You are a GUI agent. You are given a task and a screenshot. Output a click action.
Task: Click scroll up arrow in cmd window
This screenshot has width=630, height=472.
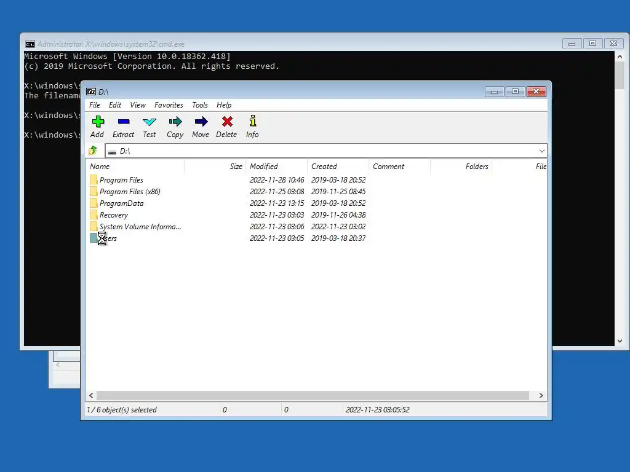pyautogui.click(x=620, y=57)
